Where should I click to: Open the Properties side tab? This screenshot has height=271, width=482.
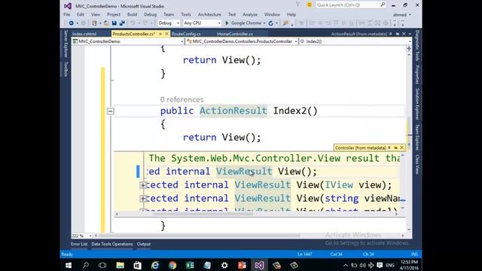[x=417, y=74]
